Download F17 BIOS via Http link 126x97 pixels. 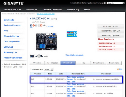[x=74, y=82]
